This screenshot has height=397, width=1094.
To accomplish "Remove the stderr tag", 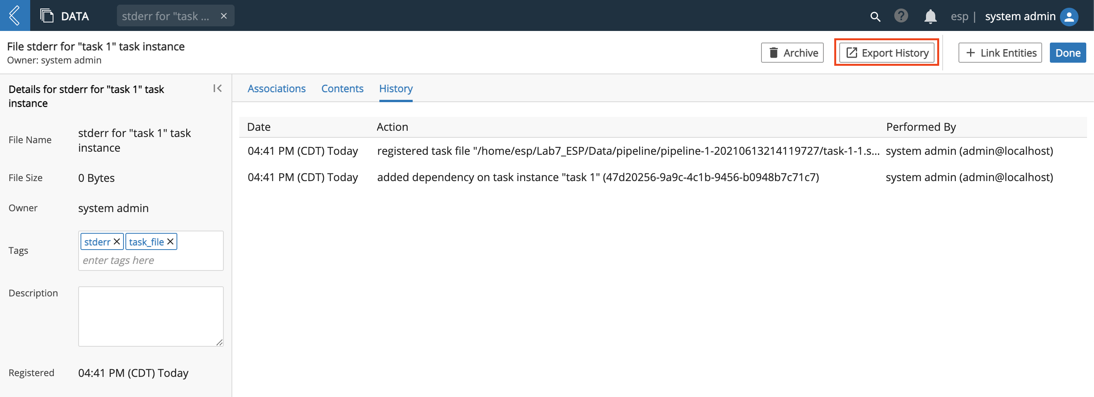I will pyautogui.click(x=117, y=241).
